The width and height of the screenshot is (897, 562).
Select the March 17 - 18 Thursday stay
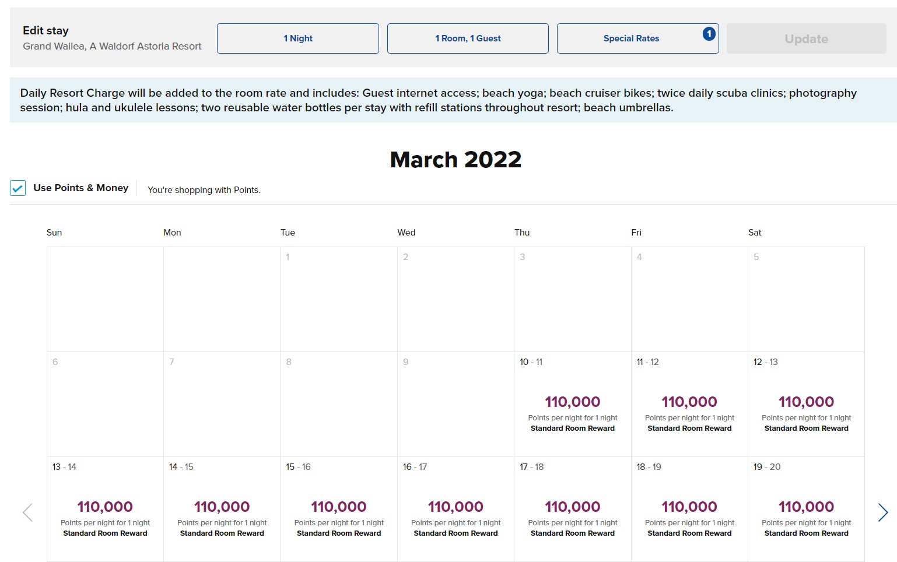pyautogui.click(x=572, y=510)
